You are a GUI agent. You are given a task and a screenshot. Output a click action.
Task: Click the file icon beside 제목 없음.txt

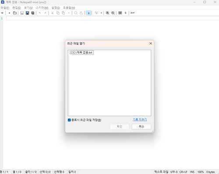point(71,52)
